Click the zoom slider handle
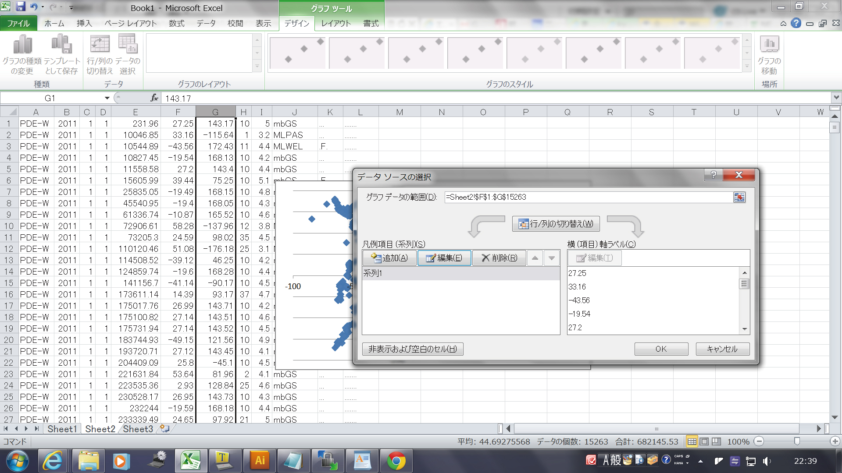This screenshot has width=842, height=473. coord(797,441)
